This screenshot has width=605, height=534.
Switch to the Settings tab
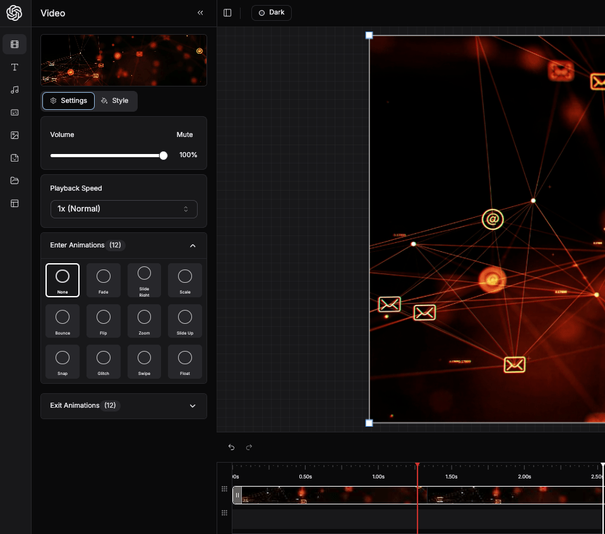68,101
